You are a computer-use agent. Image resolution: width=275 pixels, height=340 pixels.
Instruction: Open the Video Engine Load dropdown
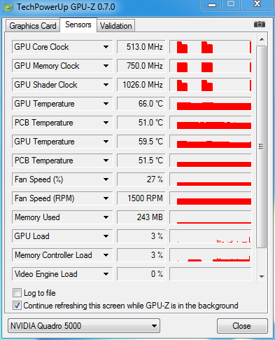pos(62,274)
